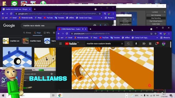Expand bookmarks overflow chevron in YouTube window
Viewport: 175px width, 98px height.
tap(157, 38)
